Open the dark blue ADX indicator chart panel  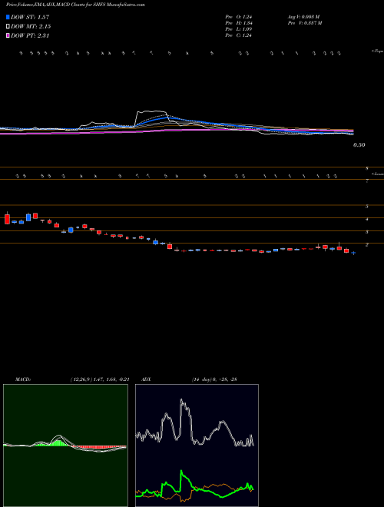(197, 446)
